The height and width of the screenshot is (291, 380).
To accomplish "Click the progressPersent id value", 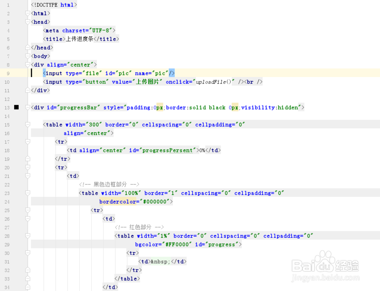I will [167, 151].
